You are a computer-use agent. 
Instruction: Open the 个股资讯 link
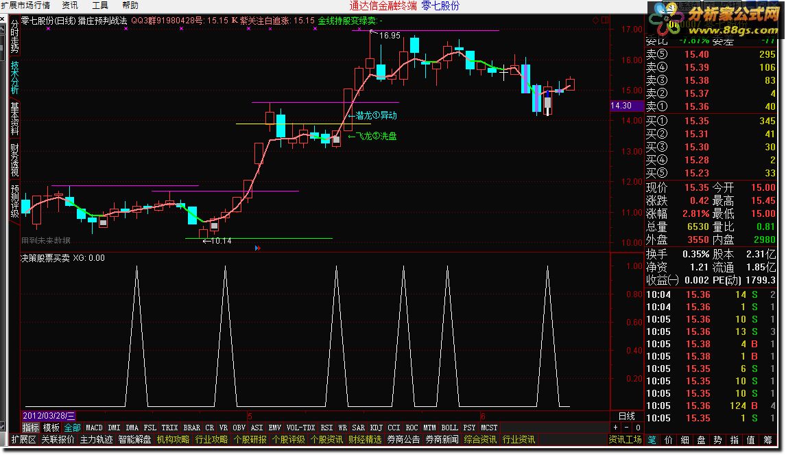point(326,439)
